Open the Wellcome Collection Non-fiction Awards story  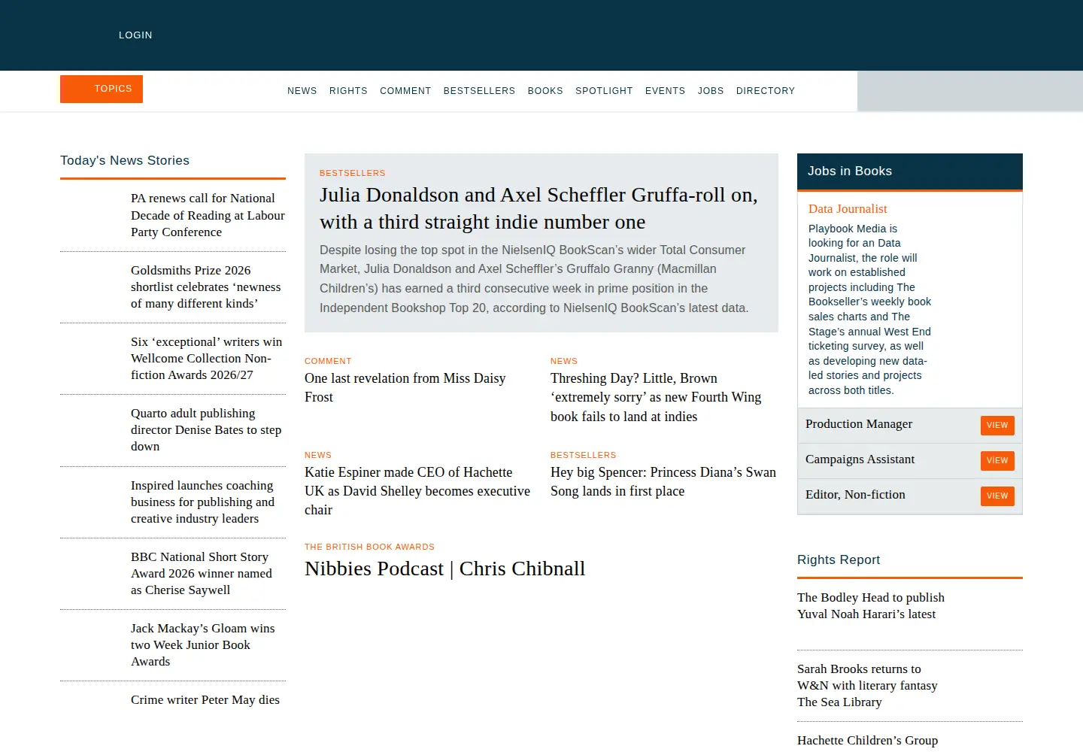(x=207, y=358)
